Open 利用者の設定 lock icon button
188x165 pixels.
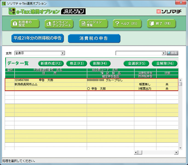click(x=14, y=24)
